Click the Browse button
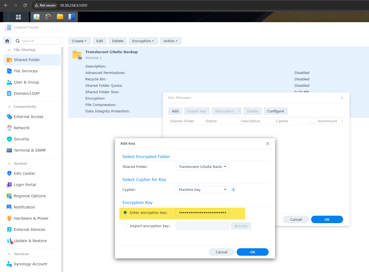This screenshot has height=272, width=369. (x=241, y=226)
